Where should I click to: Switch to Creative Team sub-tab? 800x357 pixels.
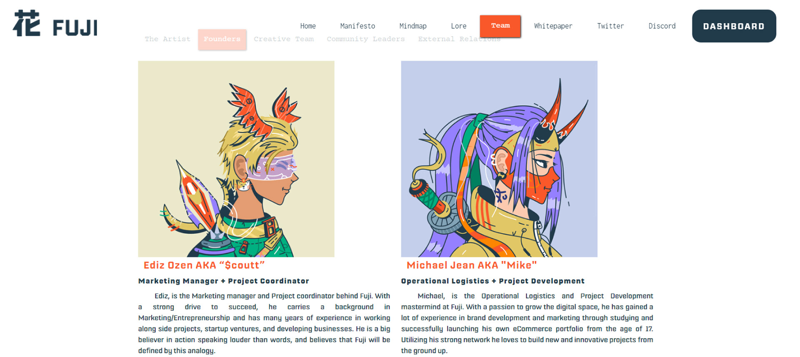284,39
